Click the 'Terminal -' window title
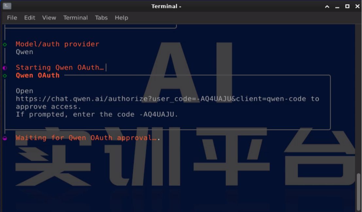 (166, 6)
